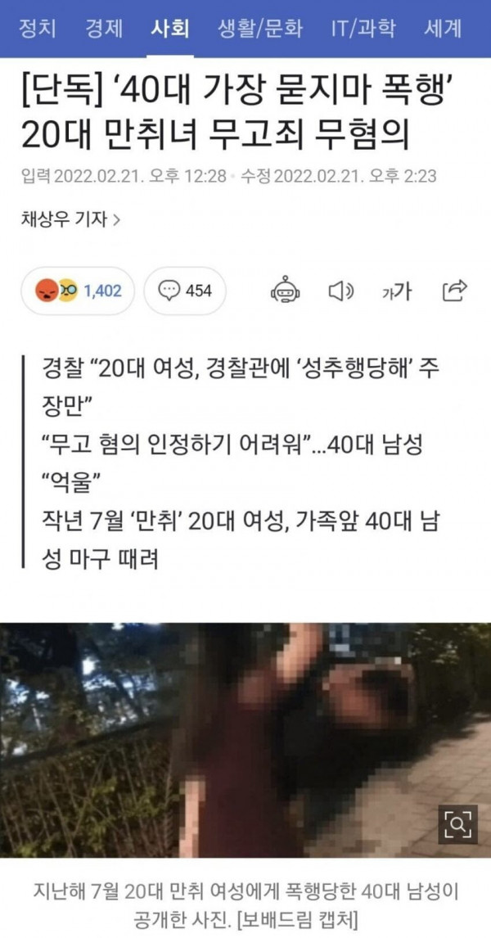Switch to 생활/문화 tab
491x938 pixels.
tap(259, 28)
